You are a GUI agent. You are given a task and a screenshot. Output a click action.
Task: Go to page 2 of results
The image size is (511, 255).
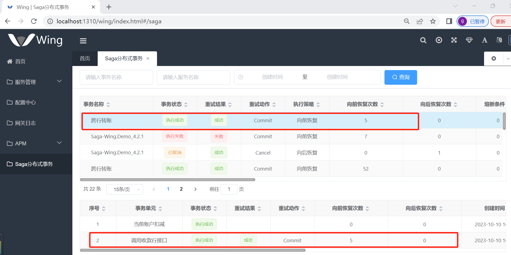pos(181,189)
